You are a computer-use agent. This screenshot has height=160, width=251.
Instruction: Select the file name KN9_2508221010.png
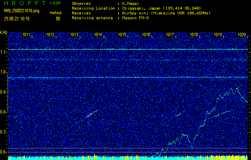22,11
